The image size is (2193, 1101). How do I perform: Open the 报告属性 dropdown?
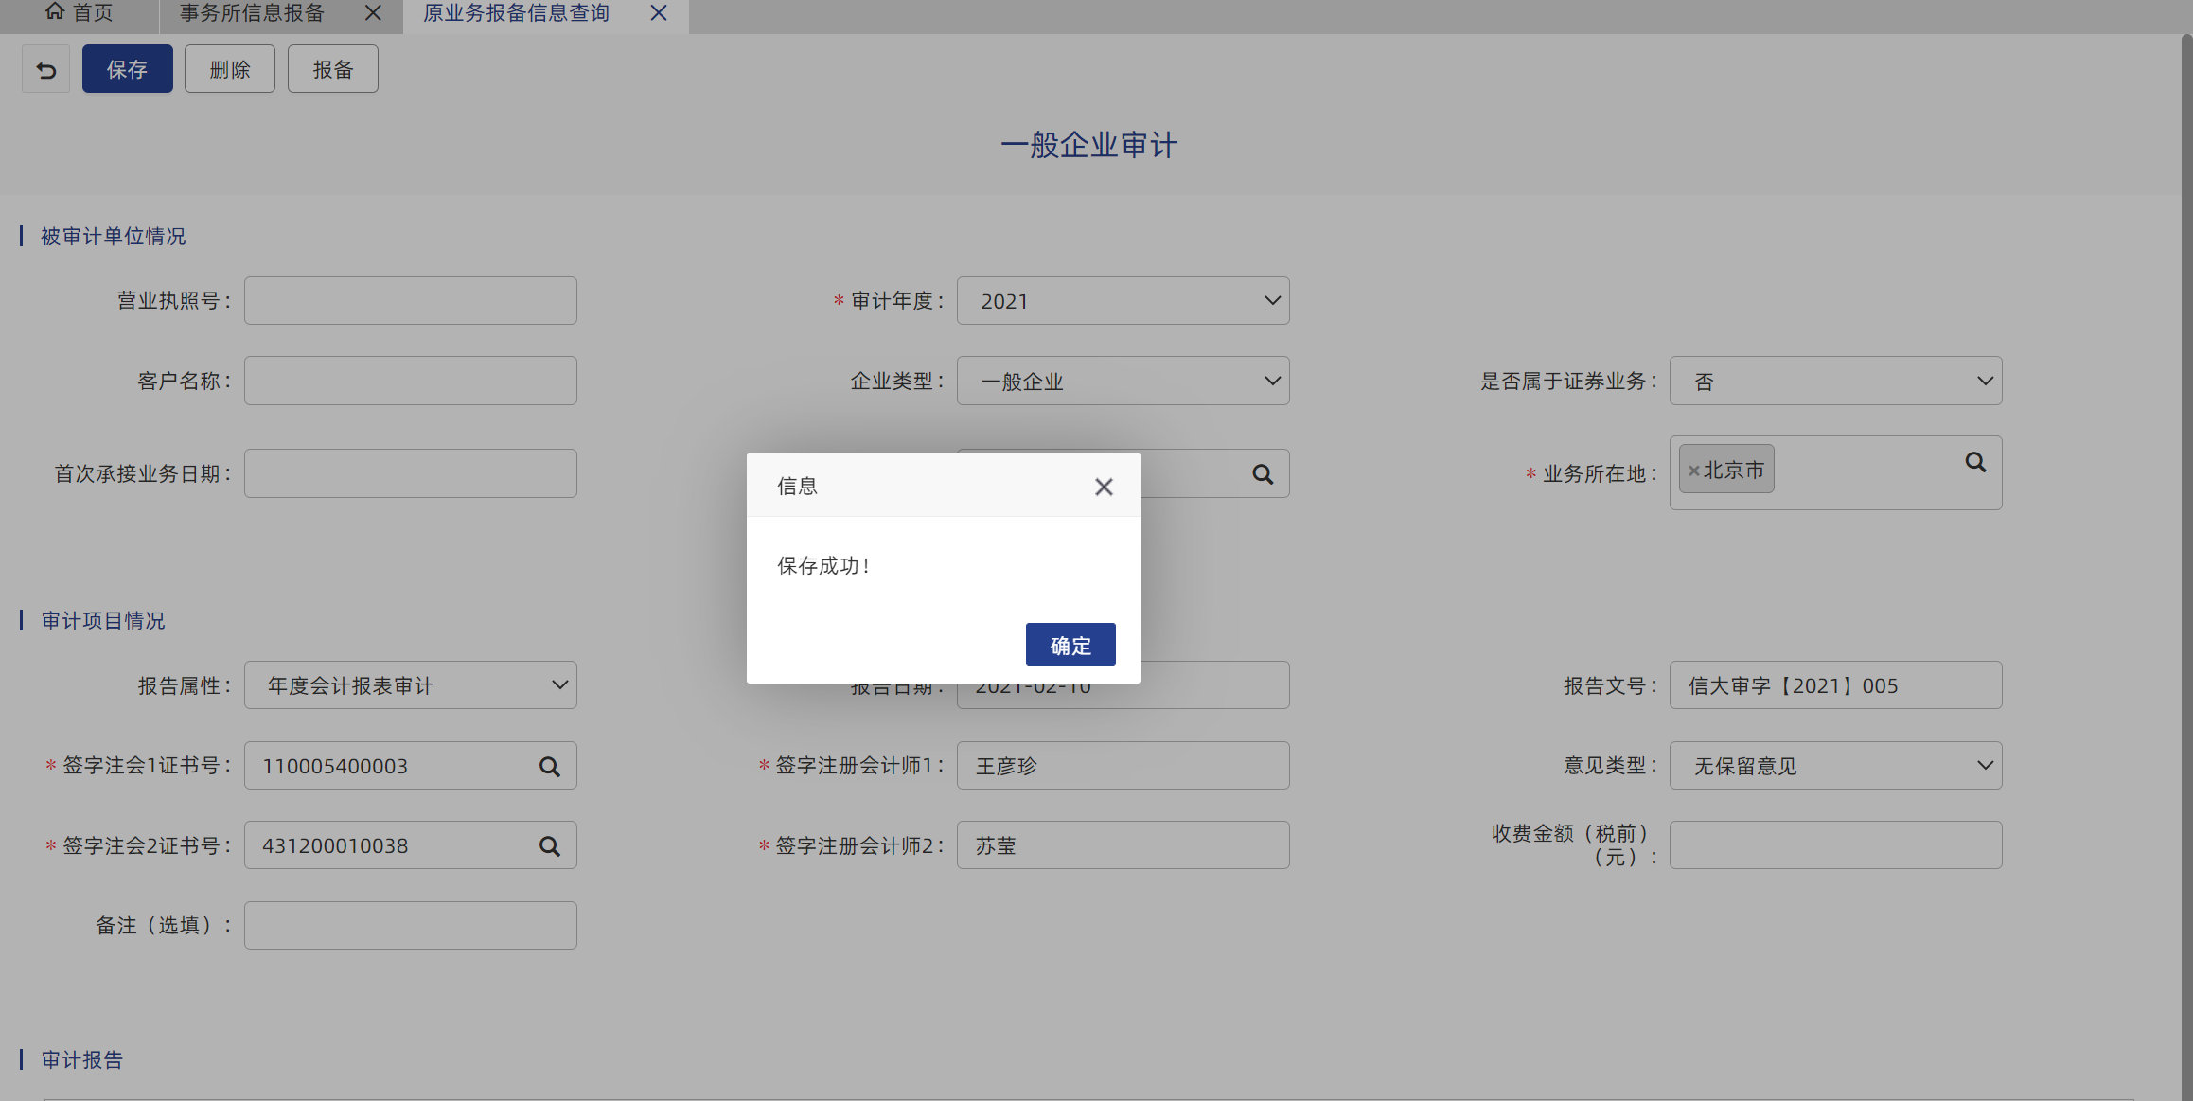[x=410, y=685]
